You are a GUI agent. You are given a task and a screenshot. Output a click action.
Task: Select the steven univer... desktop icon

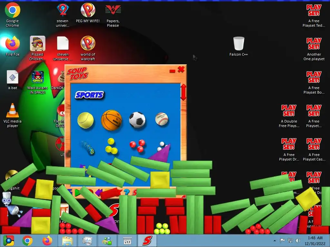click(63, 15)
